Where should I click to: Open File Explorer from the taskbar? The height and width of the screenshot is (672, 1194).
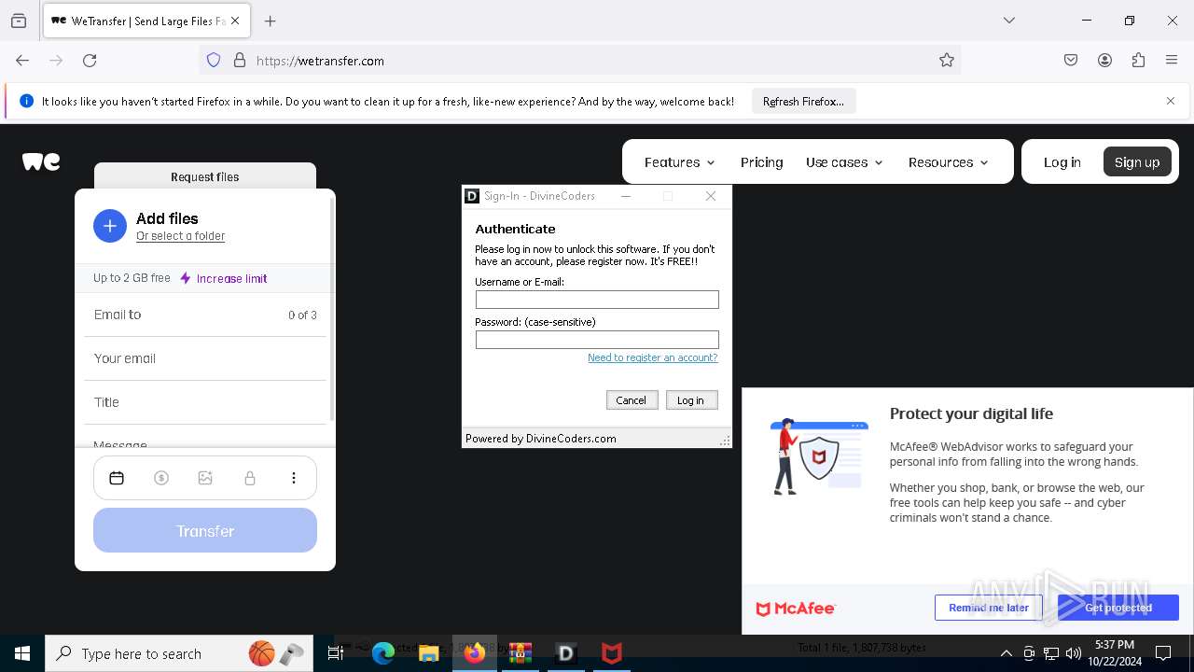tap(429, 653)
